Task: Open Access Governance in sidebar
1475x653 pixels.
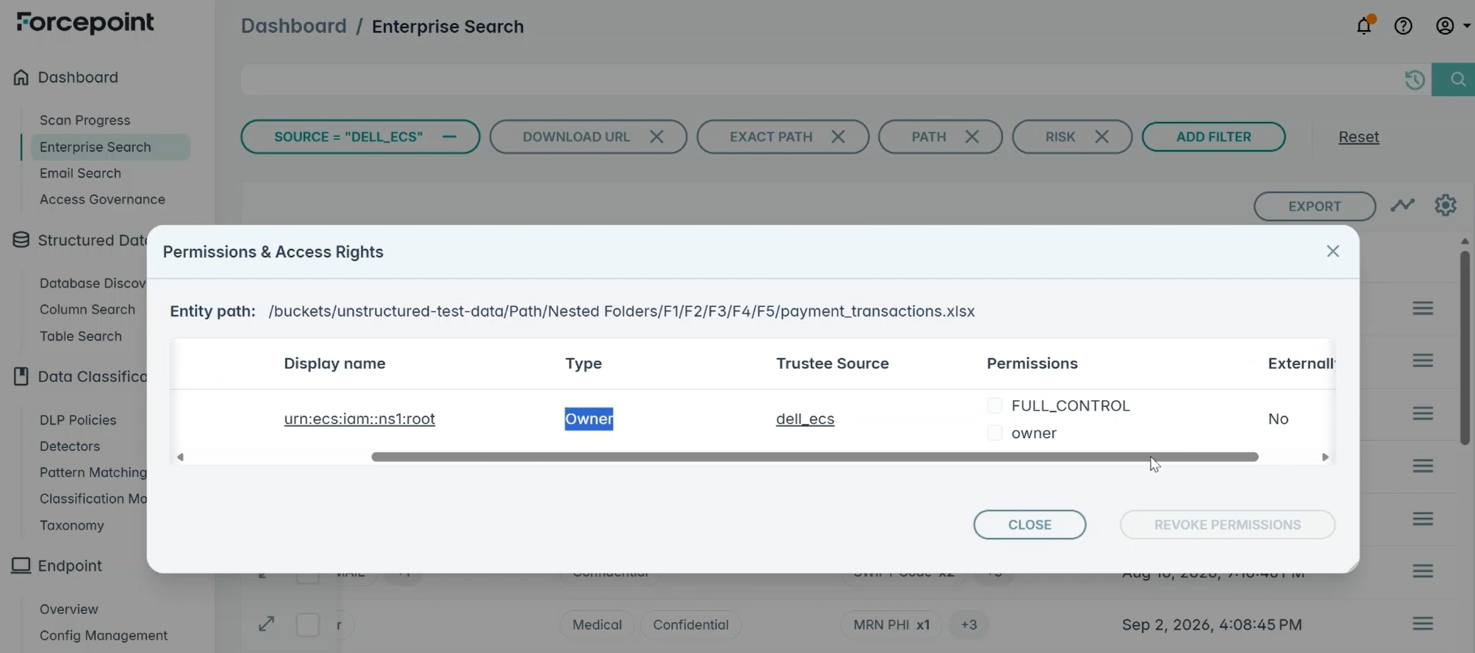Action: [102, 199]
